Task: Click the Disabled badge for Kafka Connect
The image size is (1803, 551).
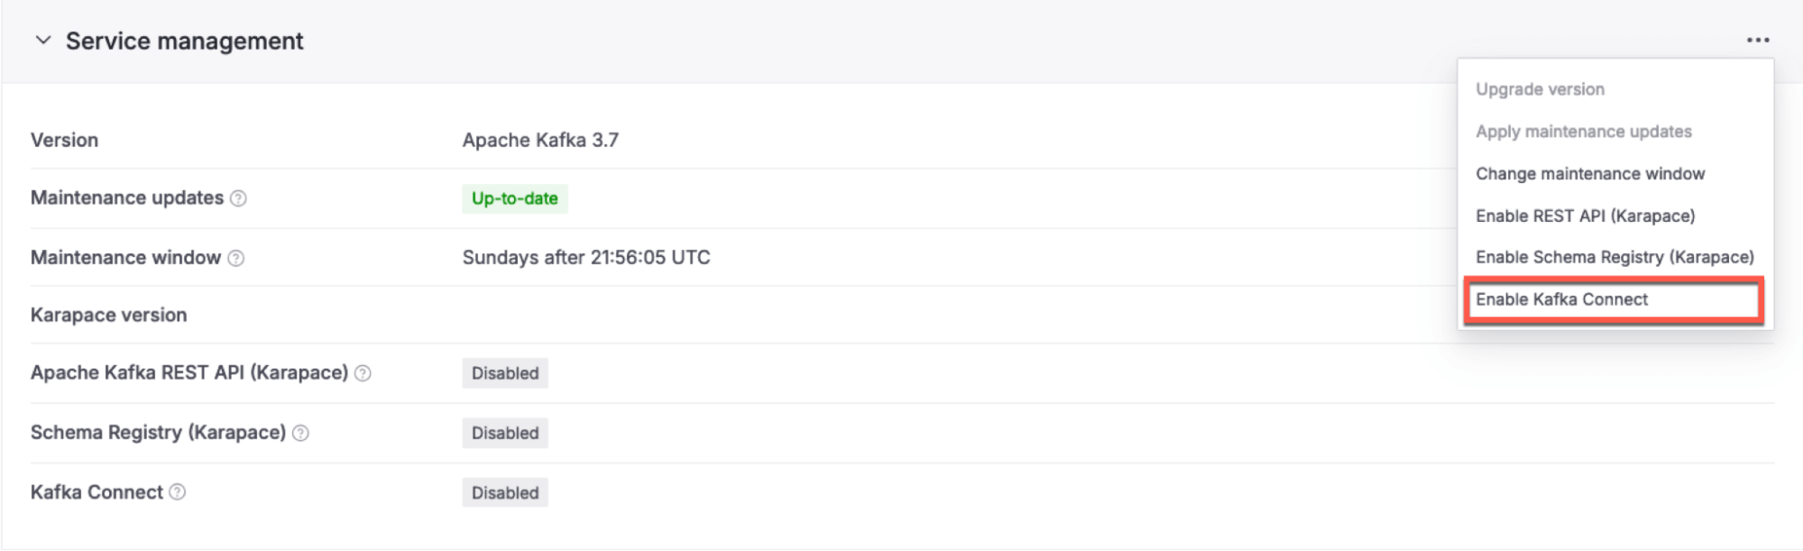Action: click(x=504, y=492)
